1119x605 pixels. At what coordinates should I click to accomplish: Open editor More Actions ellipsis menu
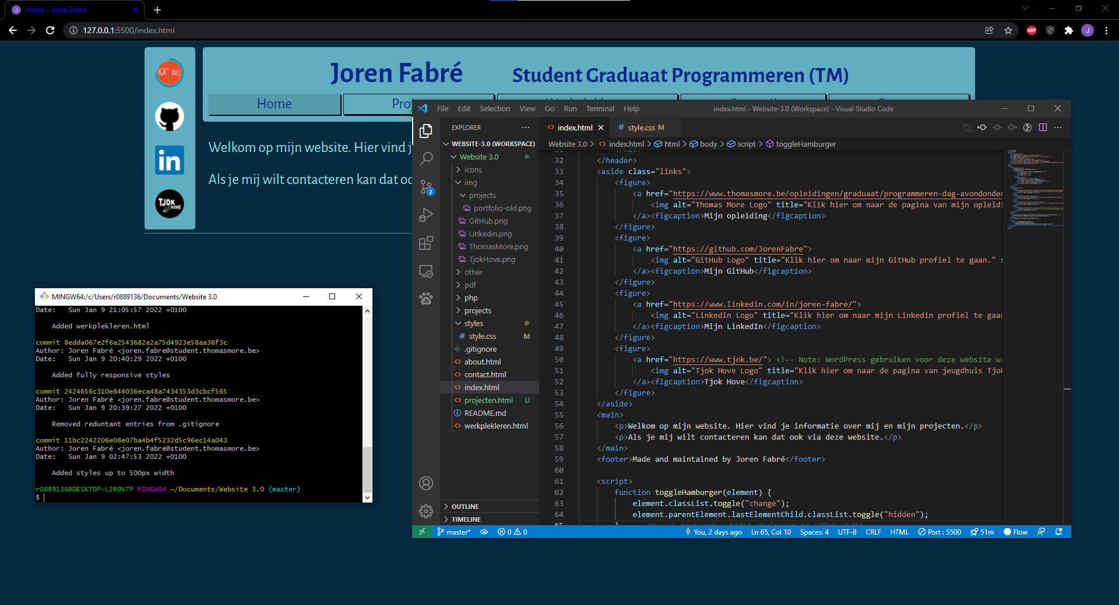click(1058, 128)
